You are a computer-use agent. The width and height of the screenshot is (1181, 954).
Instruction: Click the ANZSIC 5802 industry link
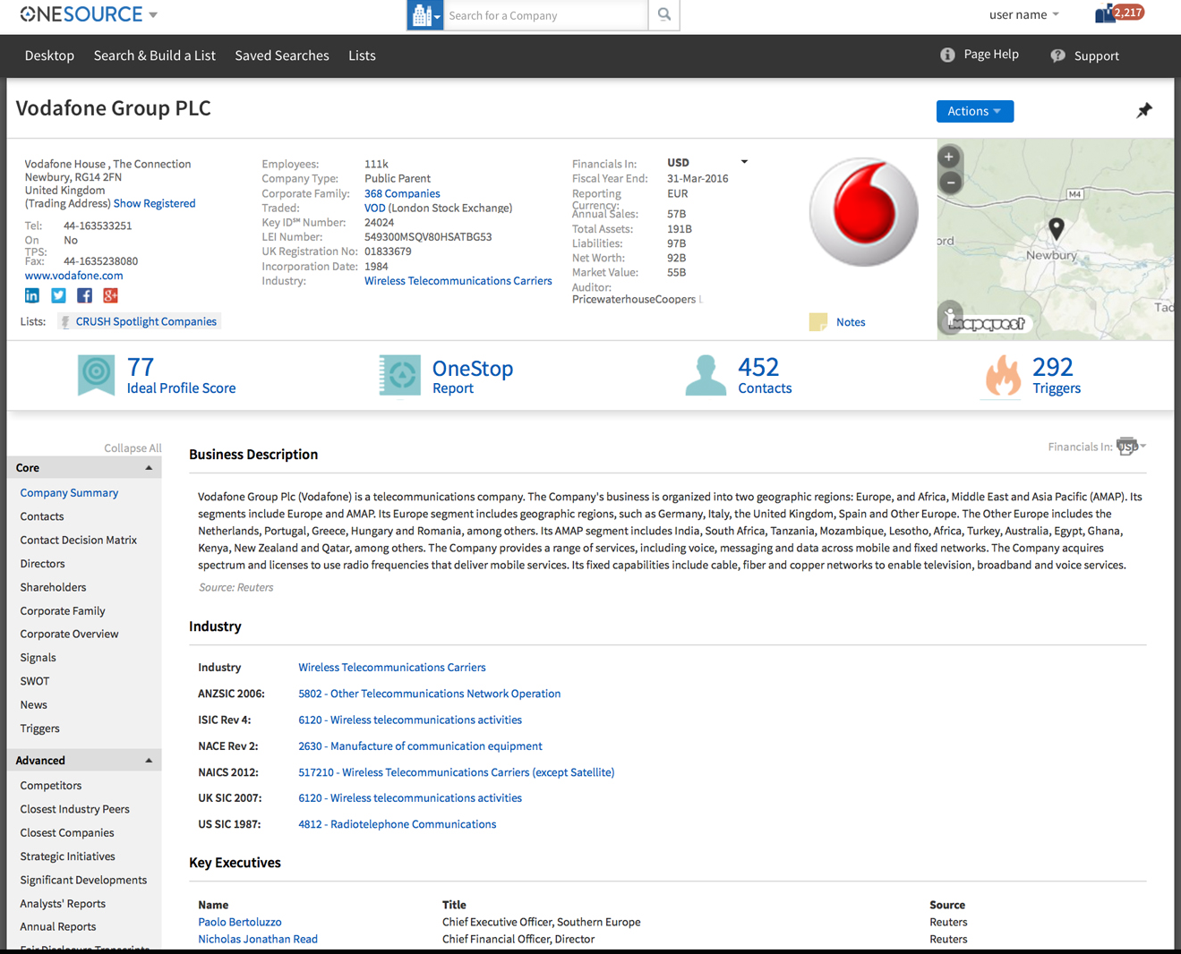point(429,694)
